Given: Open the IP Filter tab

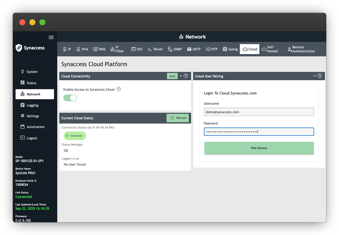Looking at the screenshot, I should 117,49.
